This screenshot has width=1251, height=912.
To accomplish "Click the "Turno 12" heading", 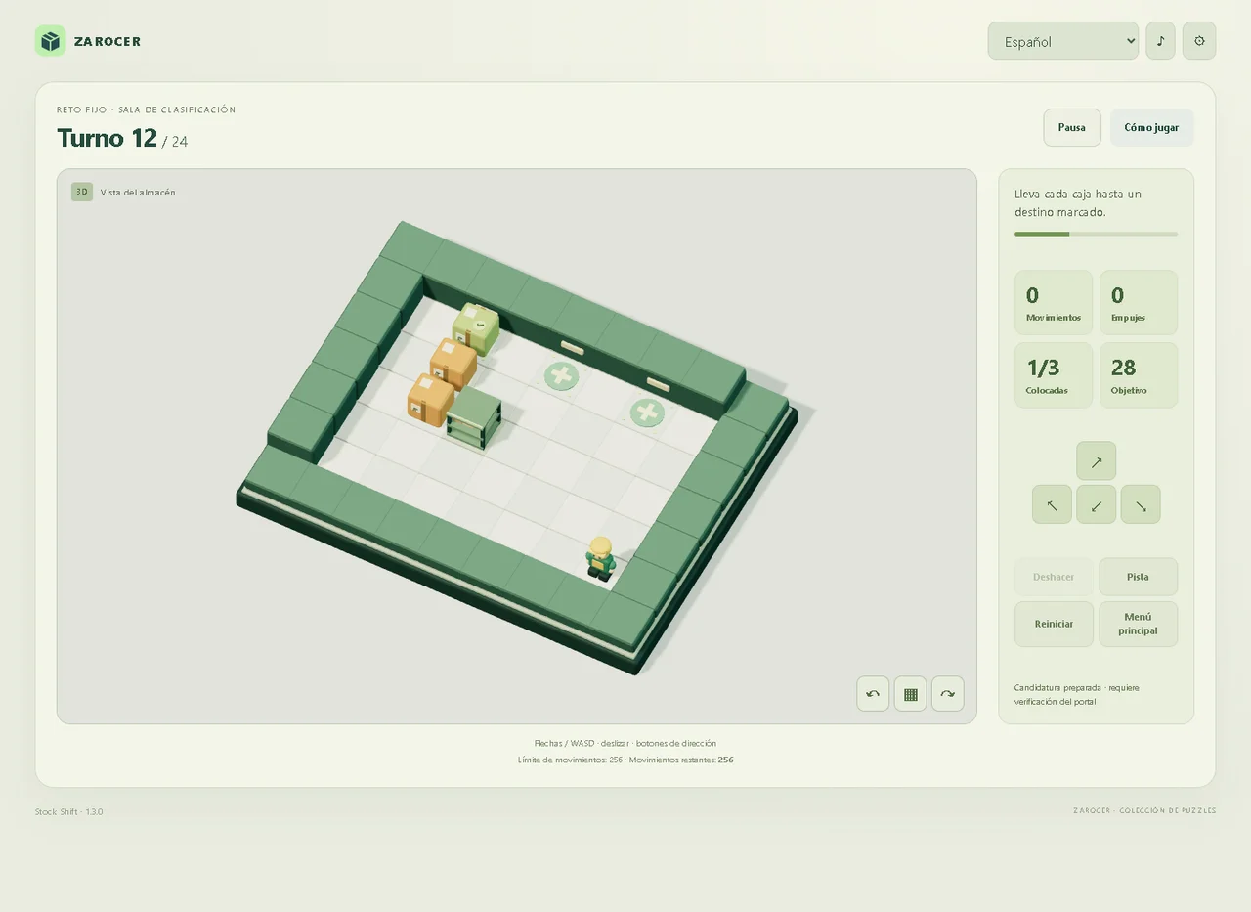I will pos(107,138).
